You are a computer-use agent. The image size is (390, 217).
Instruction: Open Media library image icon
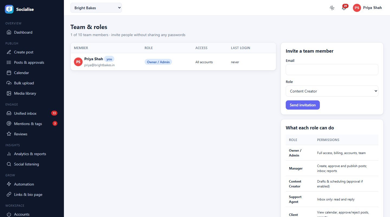point(9,93)
